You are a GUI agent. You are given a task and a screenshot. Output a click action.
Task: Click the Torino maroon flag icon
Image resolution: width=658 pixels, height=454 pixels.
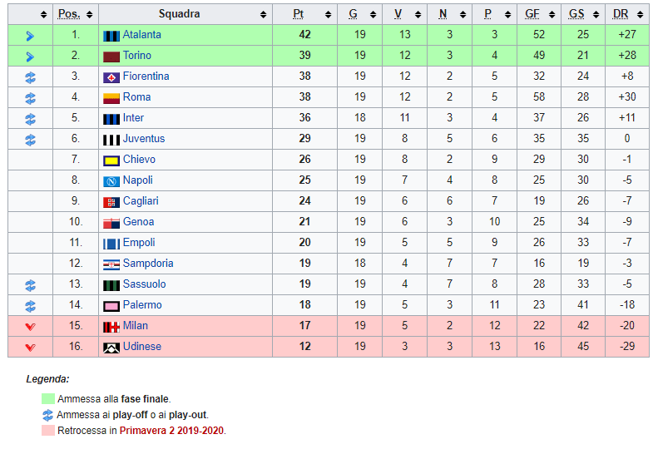[x=111, y=57]
